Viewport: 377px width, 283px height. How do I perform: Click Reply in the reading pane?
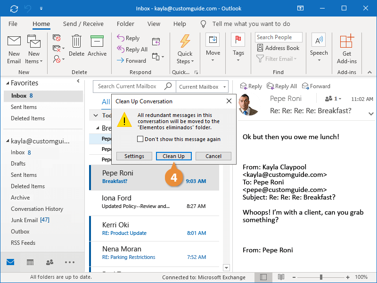point(251,86)
